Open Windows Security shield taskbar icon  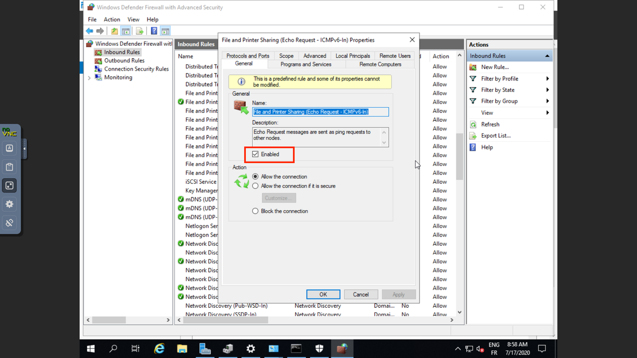(x=319, y=349)
